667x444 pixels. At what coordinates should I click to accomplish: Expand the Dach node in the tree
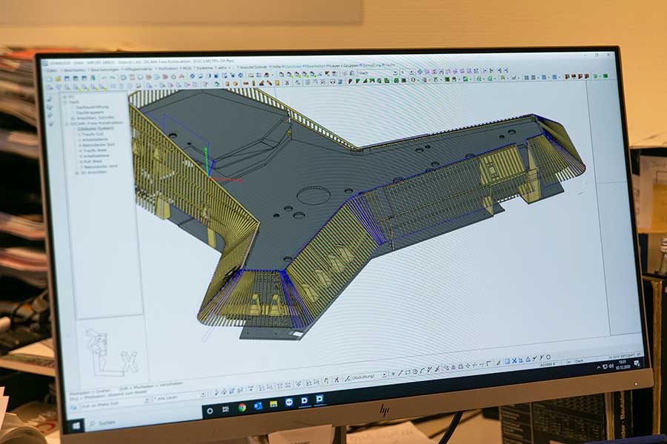coord(65,102)
